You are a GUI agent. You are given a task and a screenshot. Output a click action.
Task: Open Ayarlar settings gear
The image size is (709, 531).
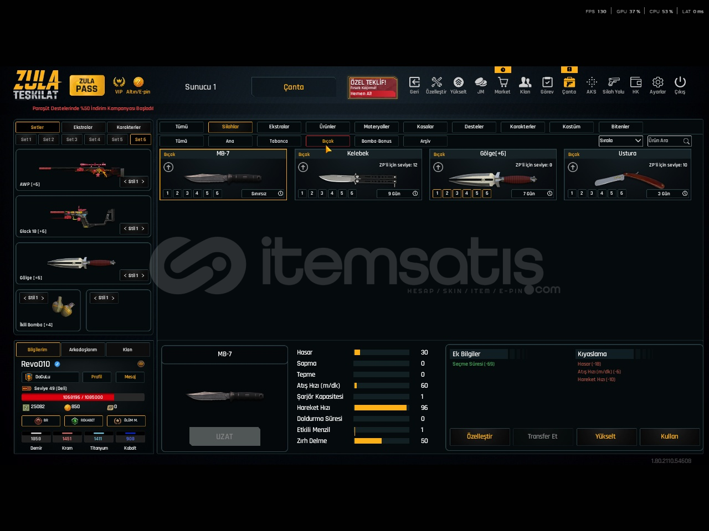657,83
